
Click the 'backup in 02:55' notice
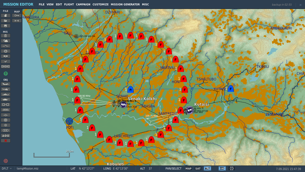282,5
